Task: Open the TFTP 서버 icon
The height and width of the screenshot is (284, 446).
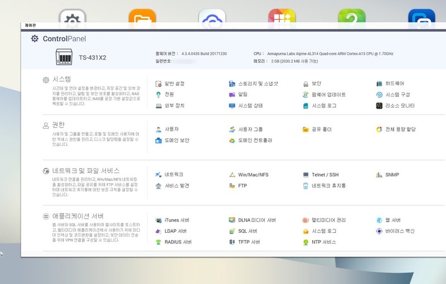Action: (x=232, y=242)
